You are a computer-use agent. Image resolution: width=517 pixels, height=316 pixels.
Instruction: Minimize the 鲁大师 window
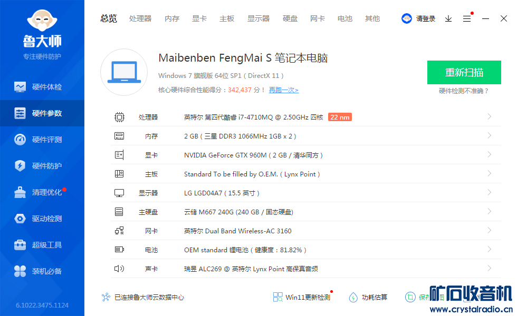click(x=485, y=19)
